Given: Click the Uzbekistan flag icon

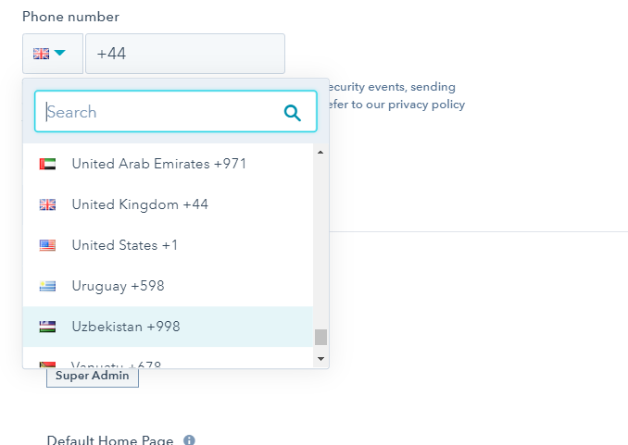Looking at the screenshot, I should [x=47, y=327].
